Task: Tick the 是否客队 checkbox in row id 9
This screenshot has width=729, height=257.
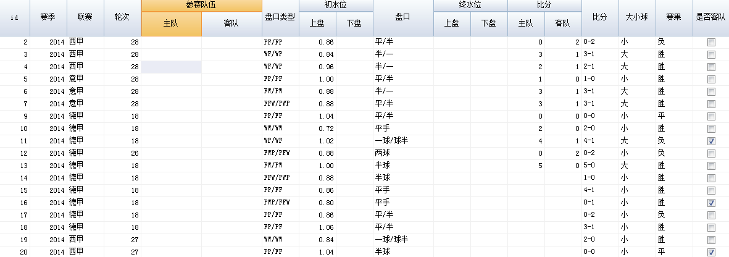Action: pyautogui.click(x=711, y=116)
